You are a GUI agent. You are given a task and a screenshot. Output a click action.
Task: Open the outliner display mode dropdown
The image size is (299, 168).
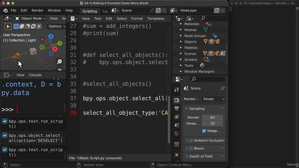[x=179, y=19]
